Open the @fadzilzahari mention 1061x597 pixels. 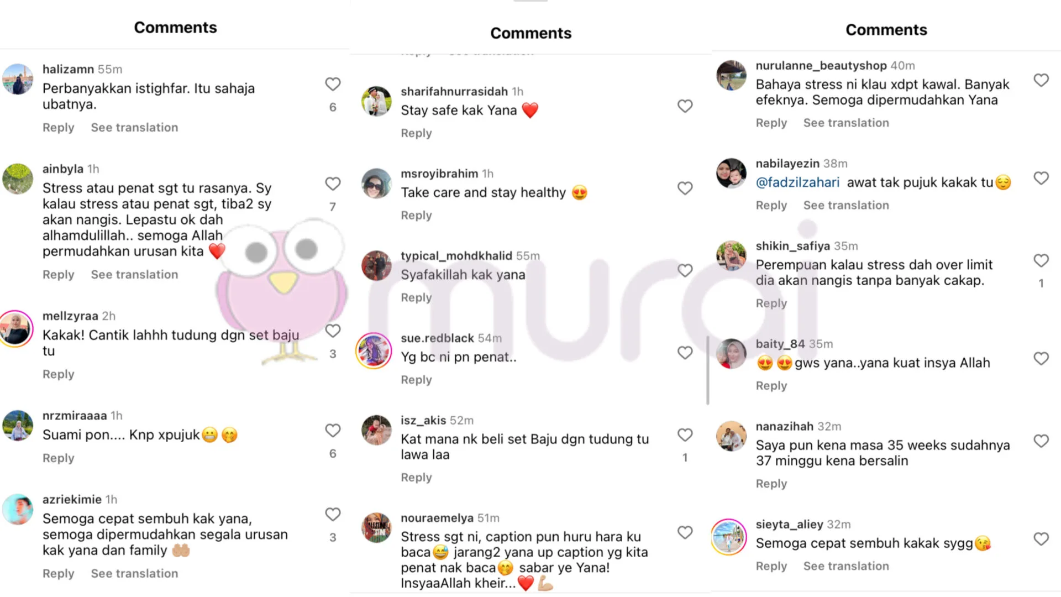(x=797, y=182)
